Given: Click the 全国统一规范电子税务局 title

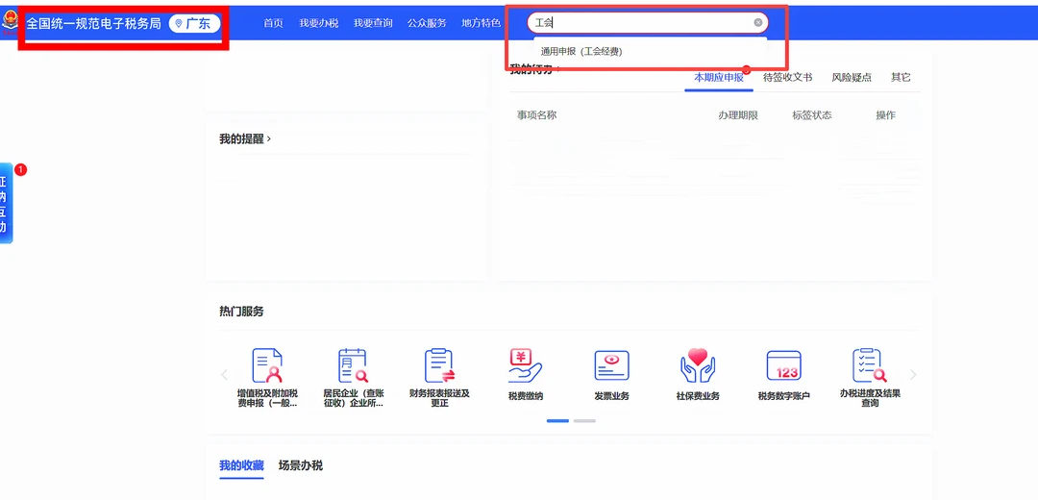Looking at the screenshot, I should pos(93,24).
